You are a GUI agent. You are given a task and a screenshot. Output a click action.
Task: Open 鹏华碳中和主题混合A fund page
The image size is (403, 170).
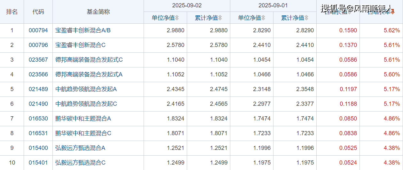[x=83, y=119]
